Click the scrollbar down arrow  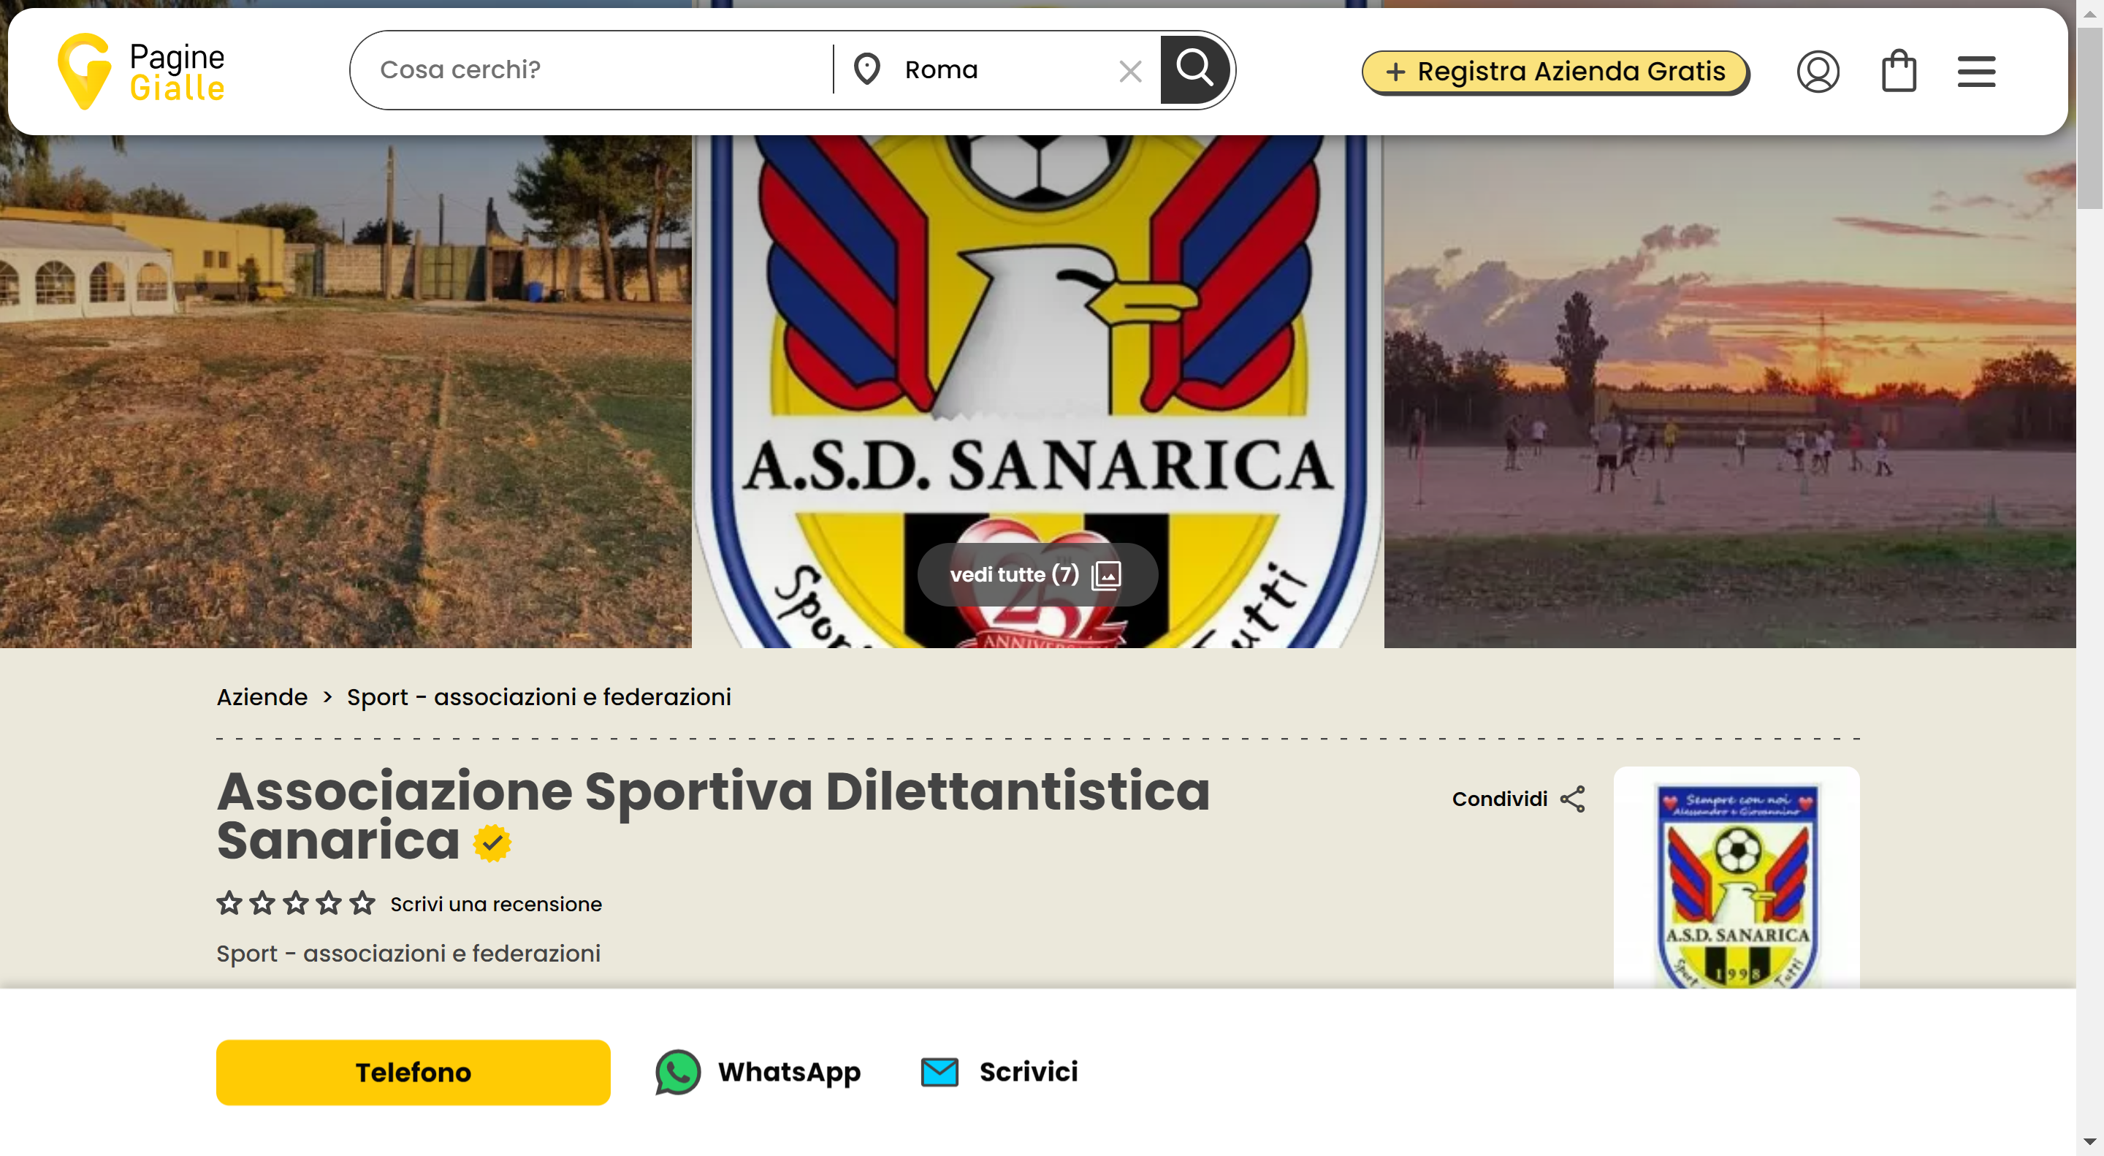click(2089, 1141)
